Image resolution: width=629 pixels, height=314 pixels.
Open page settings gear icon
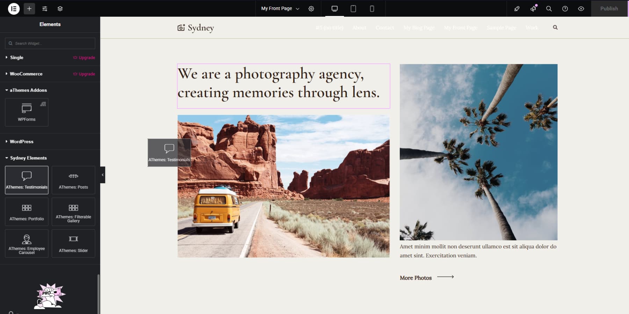[311, 8]
